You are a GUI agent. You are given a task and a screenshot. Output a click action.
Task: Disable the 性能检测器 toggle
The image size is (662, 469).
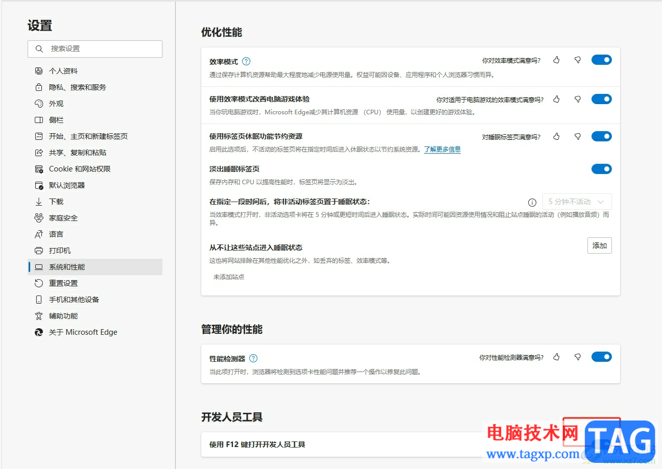(601, 357)
